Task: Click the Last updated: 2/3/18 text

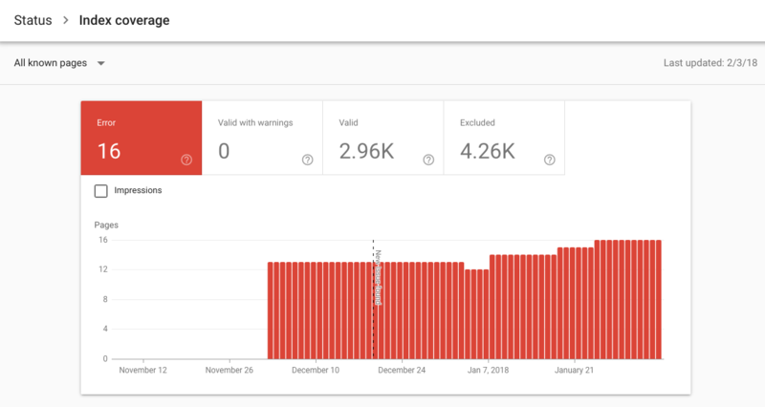Action: 710,63
